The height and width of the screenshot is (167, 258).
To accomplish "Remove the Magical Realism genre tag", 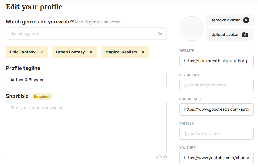I will pyautogui.click(x=143, y=52).
